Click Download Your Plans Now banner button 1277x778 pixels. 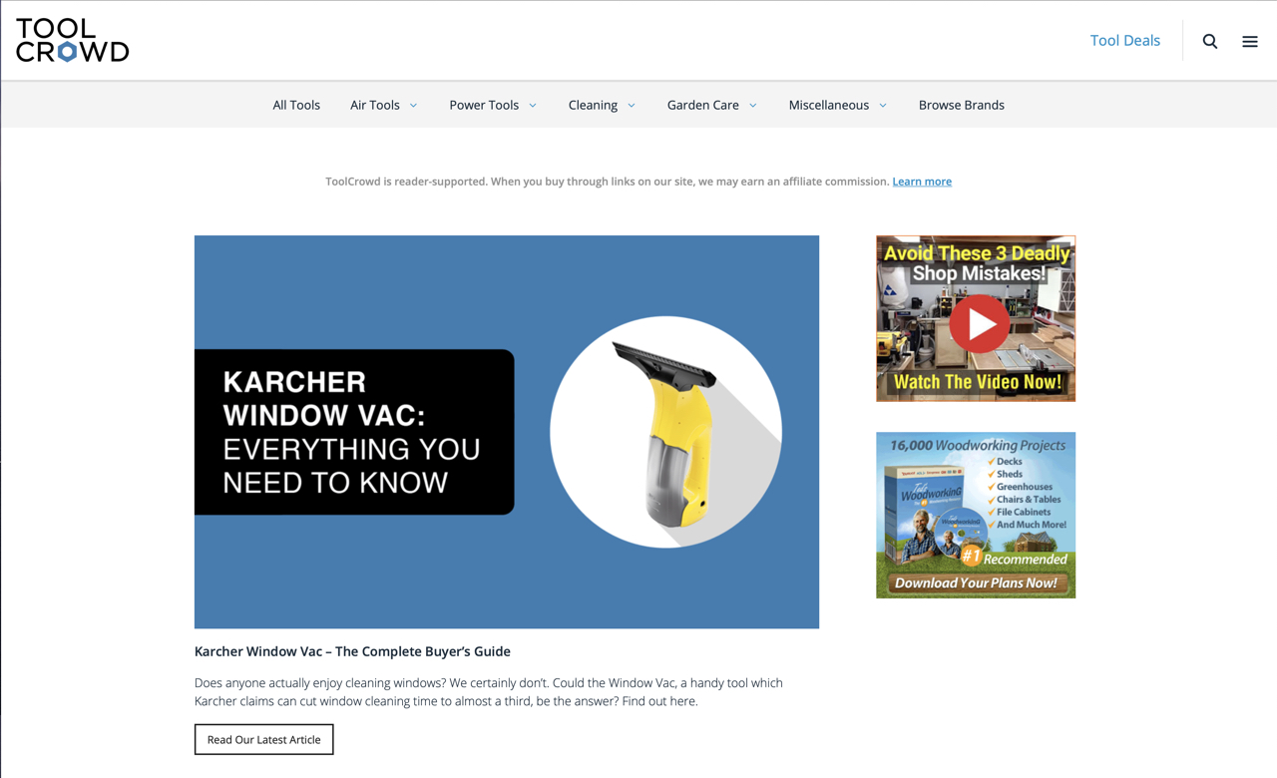[x=976, y=583]
